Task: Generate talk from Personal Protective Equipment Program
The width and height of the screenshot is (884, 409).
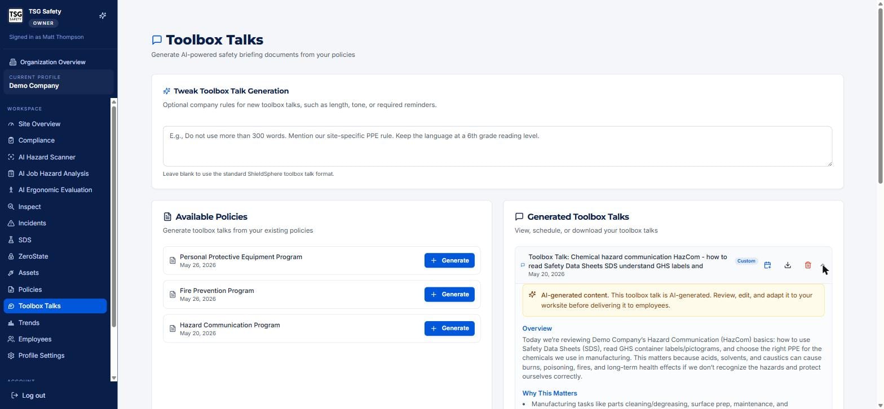Action: pyautogui.click(x=449, y=260)
